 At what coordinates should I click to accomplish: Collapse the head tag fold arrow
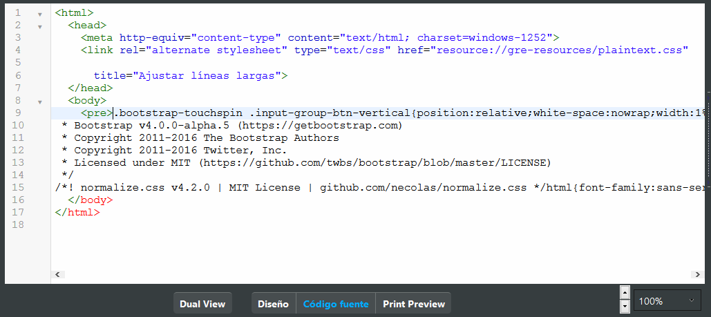[x=40, y=27]
